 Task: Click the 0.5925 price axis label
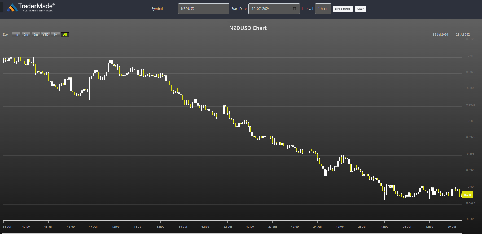(471, 170)
